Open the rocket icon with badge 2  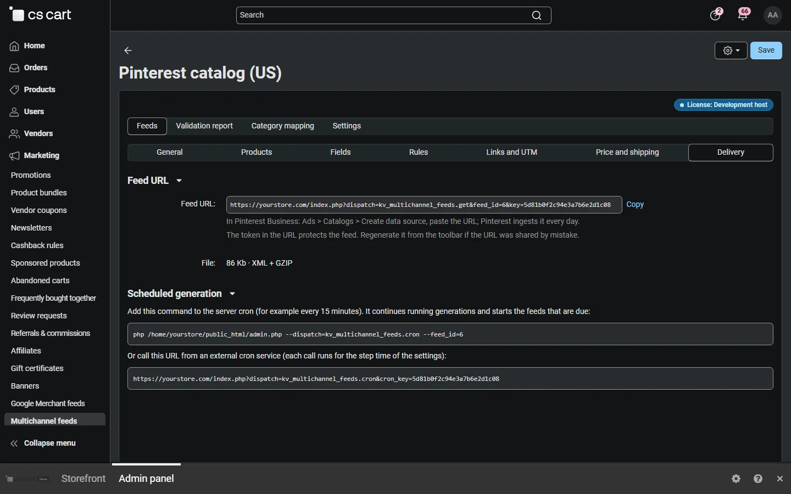716,15
